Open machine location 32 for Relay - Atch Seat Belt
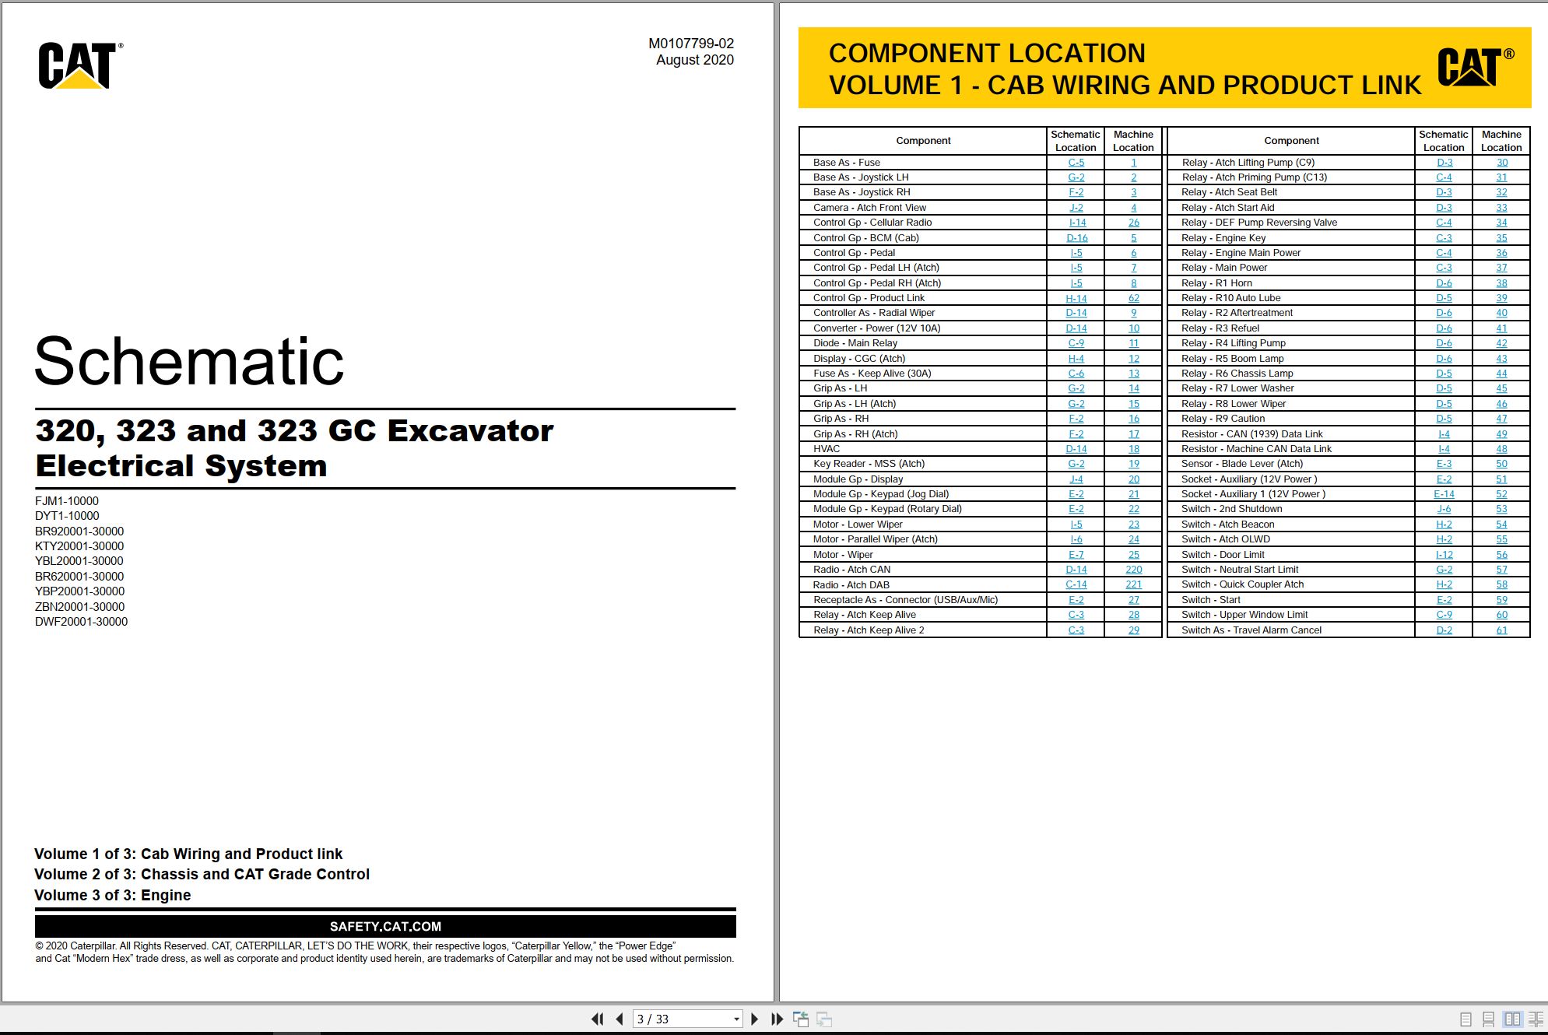This screenshot has width=1548, height=1035. tap(1501, 192)
